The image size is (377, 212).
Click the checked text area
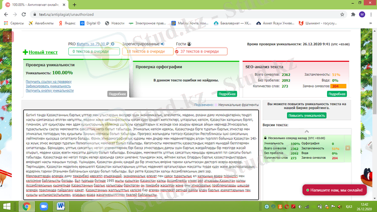141,155
